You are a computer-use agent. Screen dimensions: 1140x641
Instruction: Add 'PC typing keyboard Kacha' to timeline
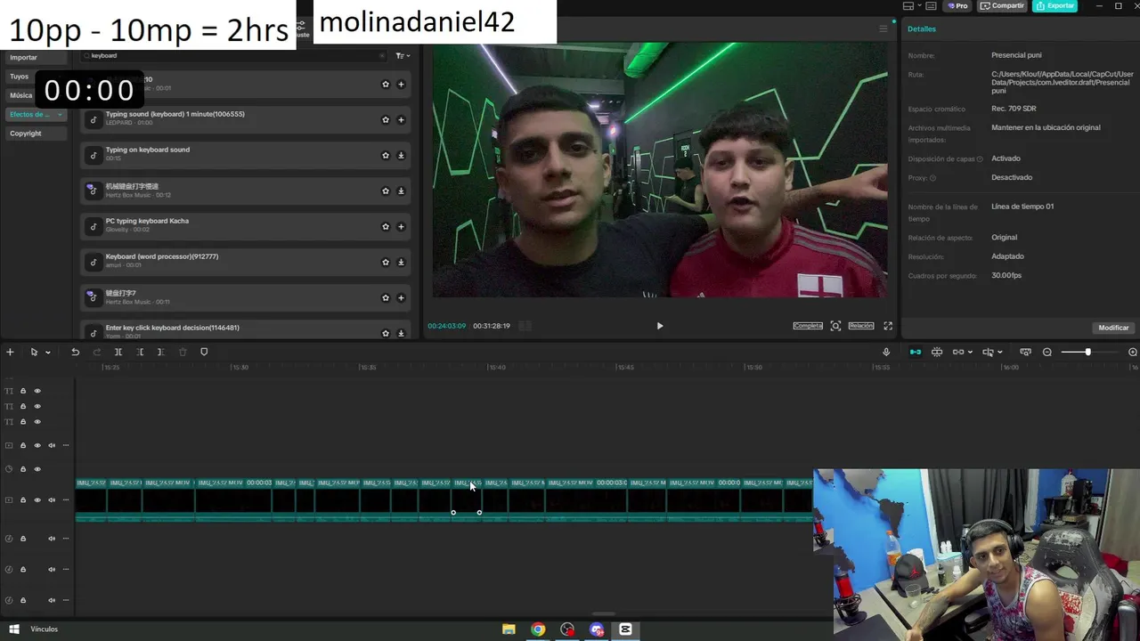(401, 226)
